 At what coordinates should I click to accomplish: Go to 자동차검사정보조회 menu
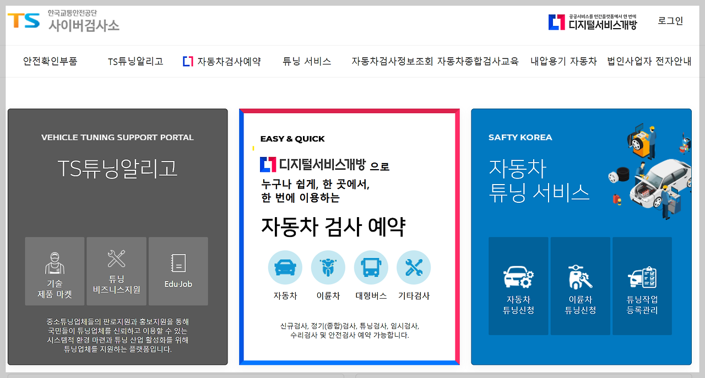click(392, 61)
